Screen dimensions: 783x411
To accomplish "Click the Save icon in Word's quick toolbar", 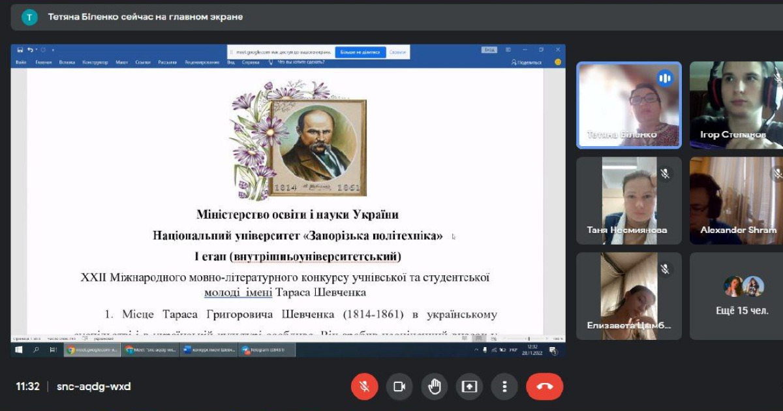I will (20, 50).
